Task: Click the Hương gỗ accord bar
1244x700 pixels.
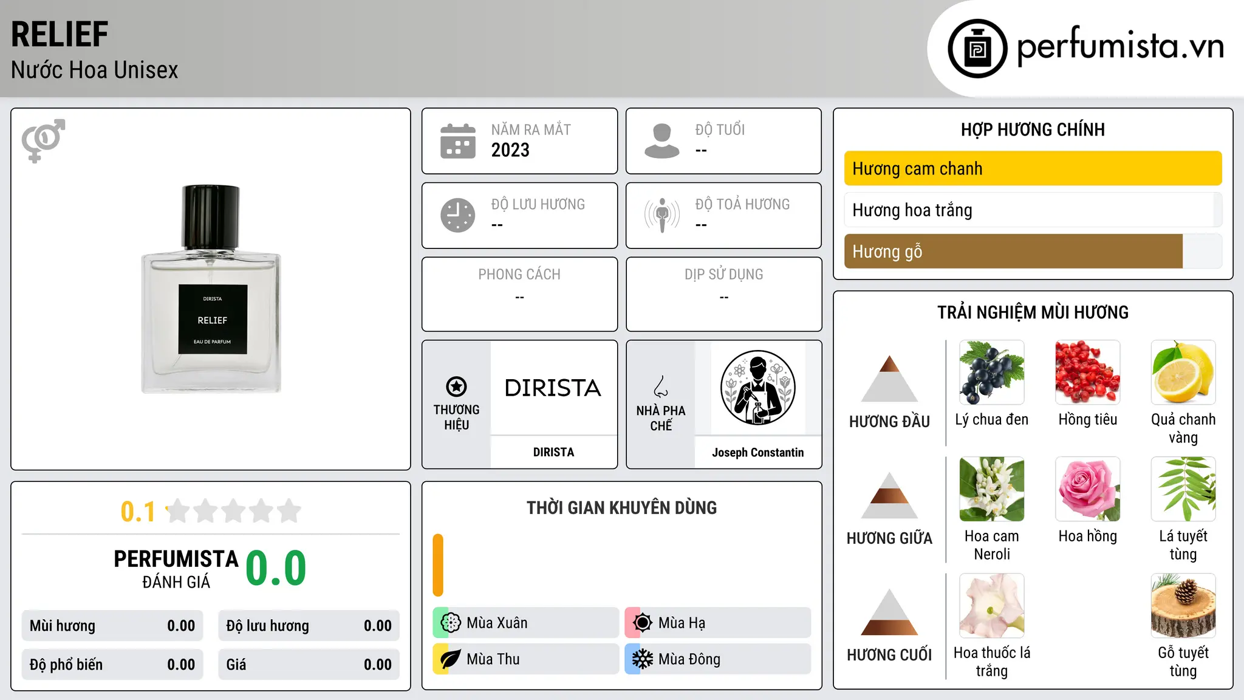Action: pyautogui.click(x=1033, y=251)
